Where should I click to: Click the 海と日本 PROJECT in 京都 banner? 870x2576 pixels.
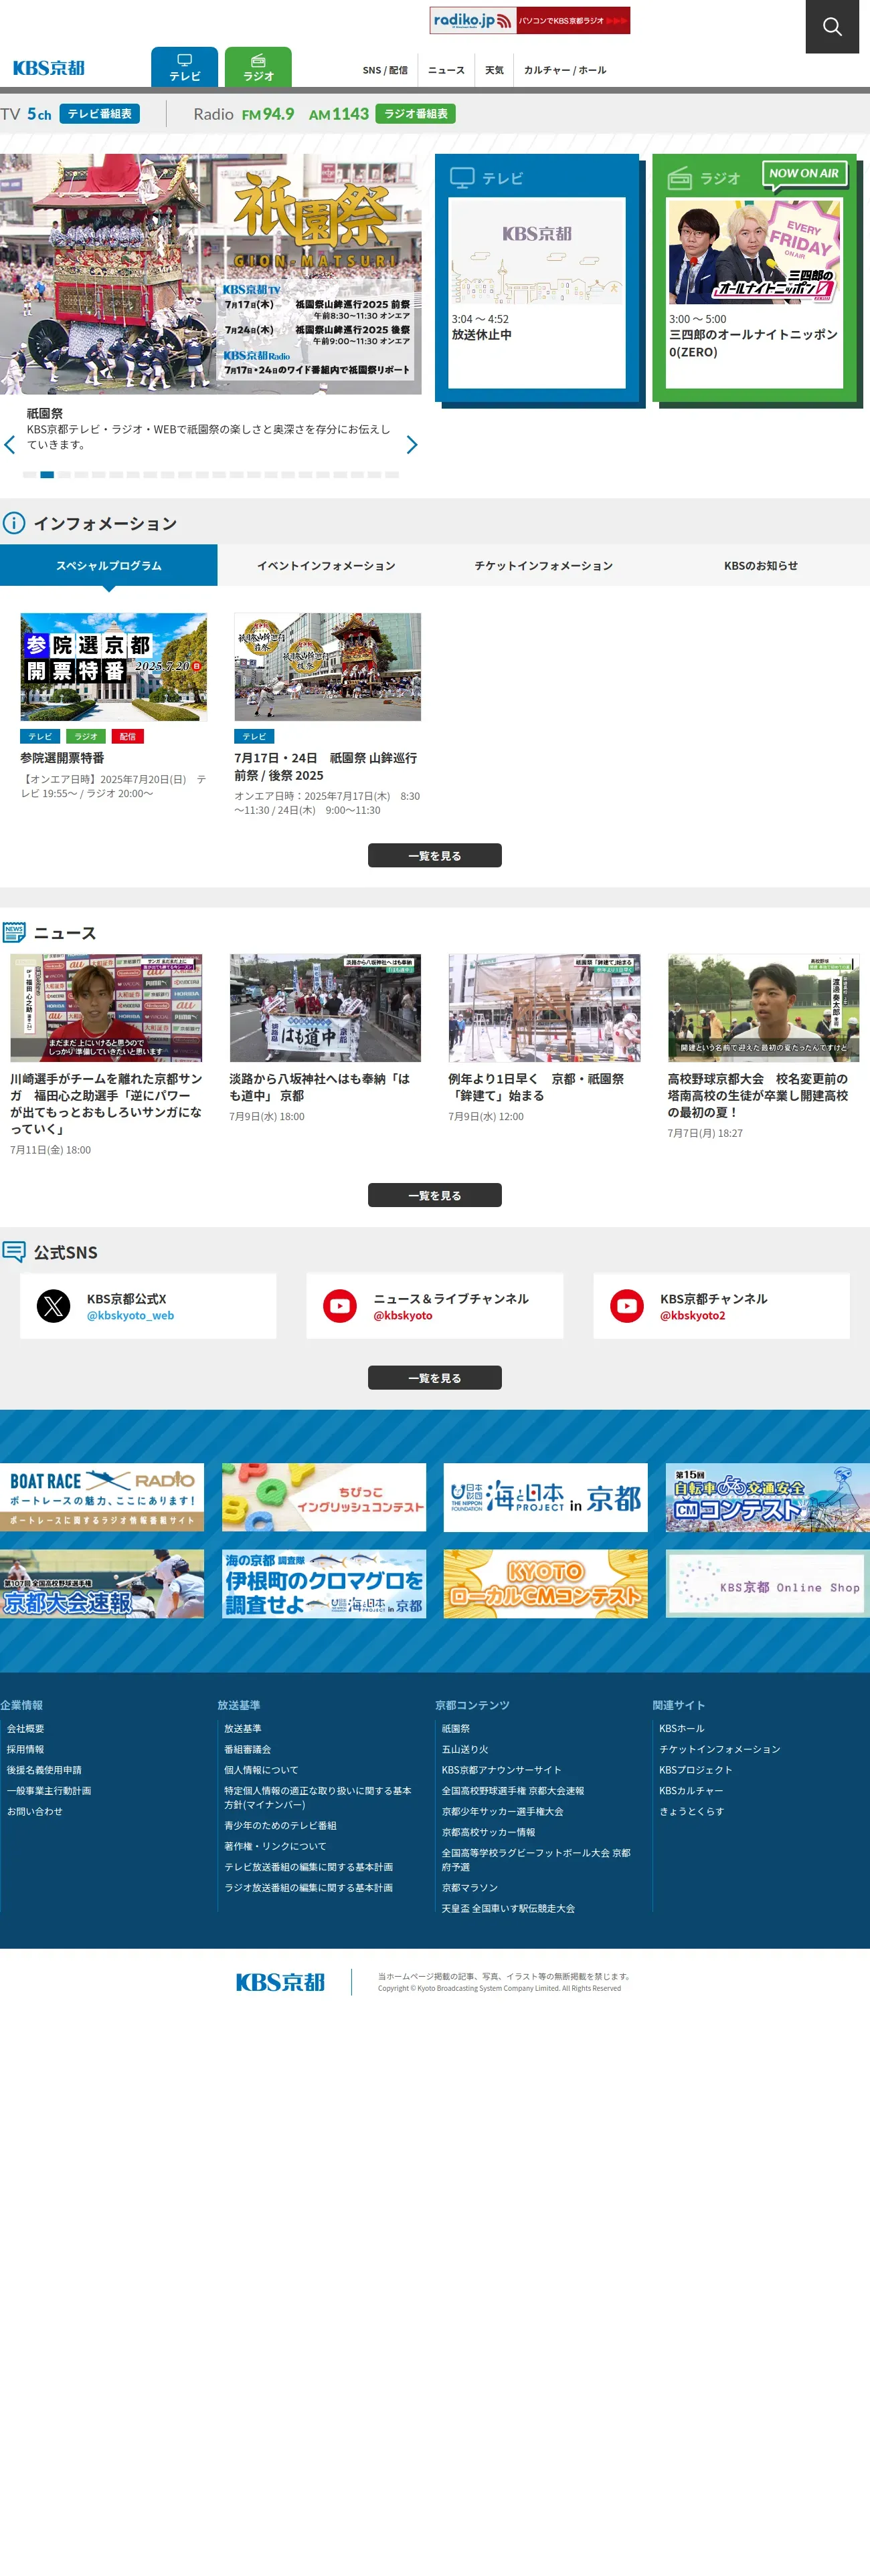pos(545,1497)
